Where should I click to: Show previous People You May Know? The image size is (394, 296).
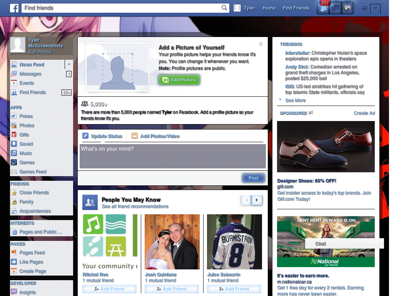[x=247, y=200]
